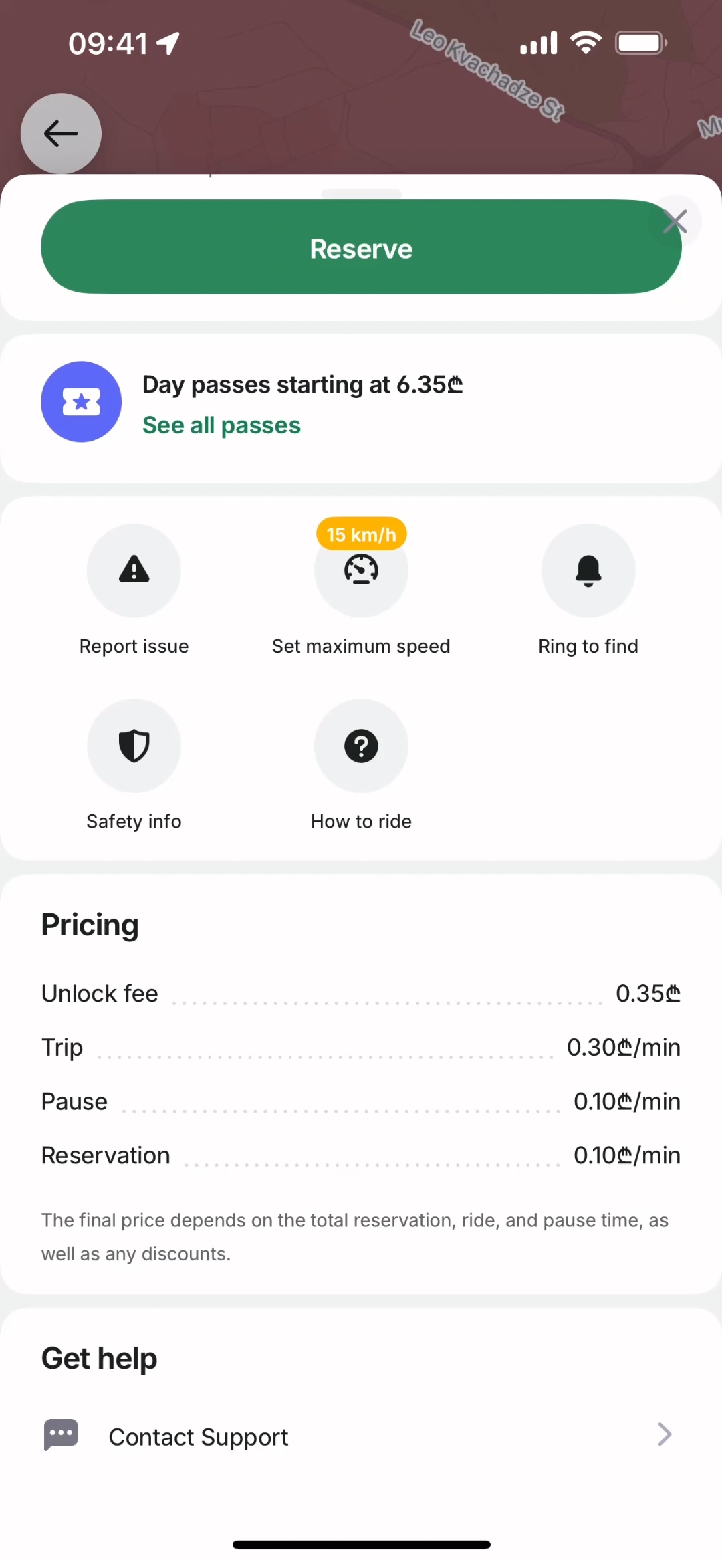Tap the Report issue warning icon

tap(134, 570)
